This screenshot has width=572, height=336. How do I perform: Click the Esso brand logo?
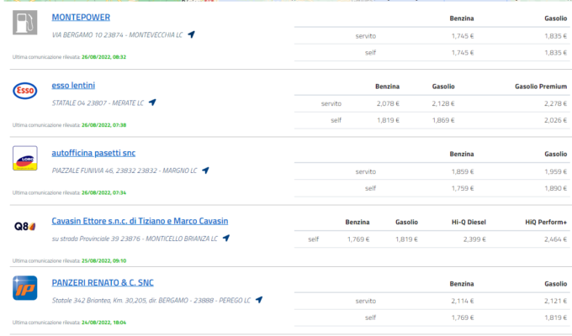pyautogui.click(x=25, y=91)
